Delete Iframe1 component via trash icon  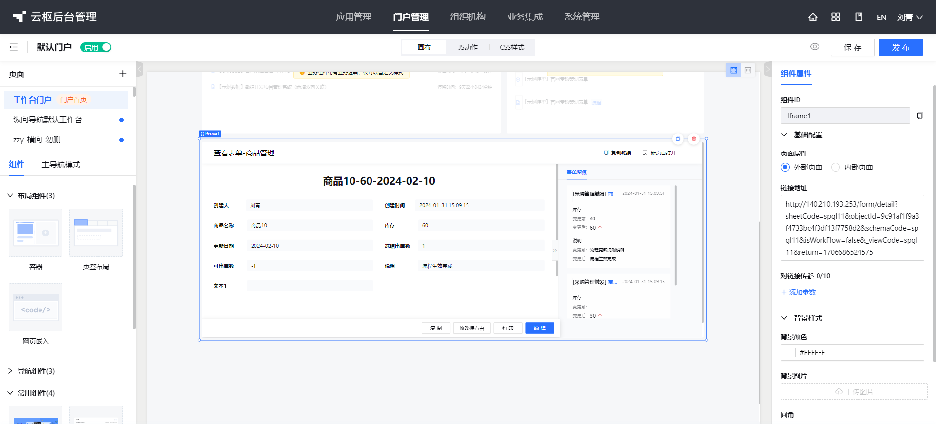[x=694, y=139]
